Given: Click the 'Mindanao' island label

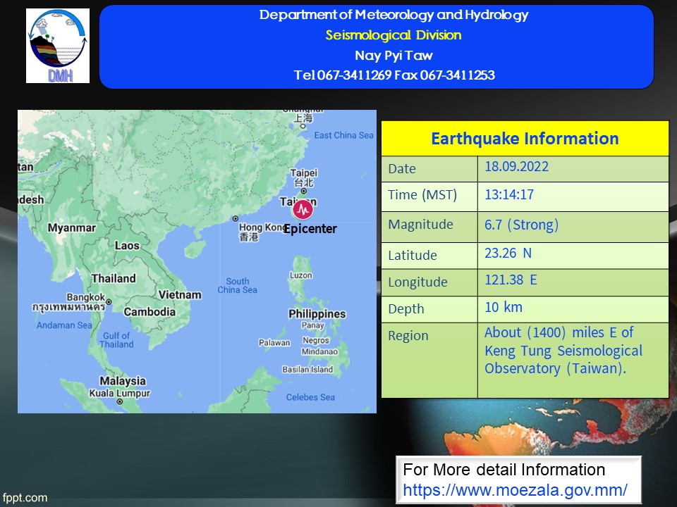Looking at the screenshot, I should coord(319,351).
